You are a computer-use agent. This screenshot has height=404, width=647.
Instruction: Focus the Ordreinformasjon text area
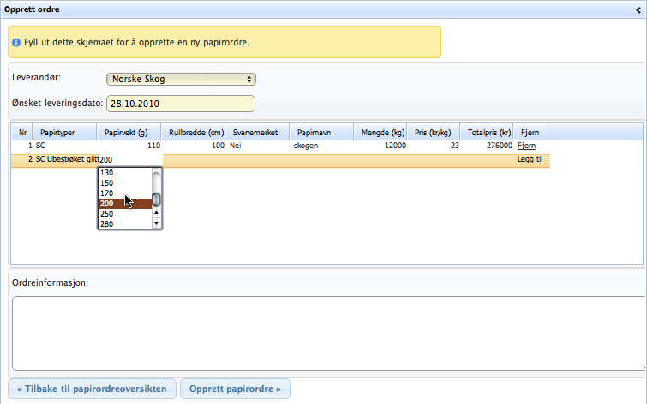point(326,333)
